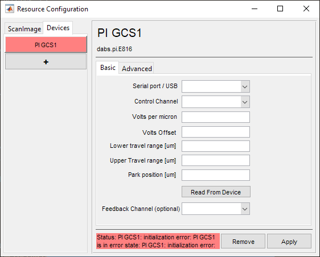Maximize the Resource Configuration window
Image resolution: width=320 pixels, height=257 pixels.
click(280, 9)
